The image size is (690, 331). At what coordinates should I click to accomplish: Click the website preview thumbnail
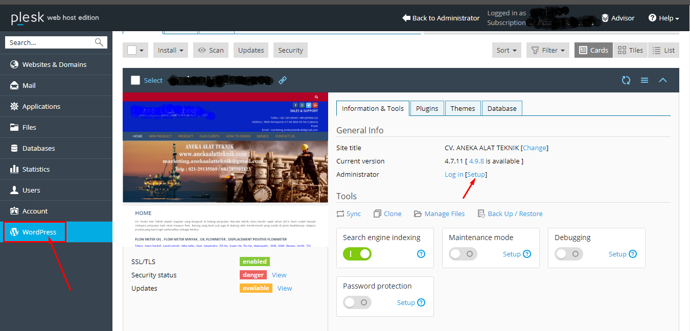click(x=225, y=170)
